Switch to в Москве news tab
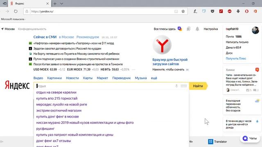Viewport: 262px width, 147px height. click(x=66, y=37)
